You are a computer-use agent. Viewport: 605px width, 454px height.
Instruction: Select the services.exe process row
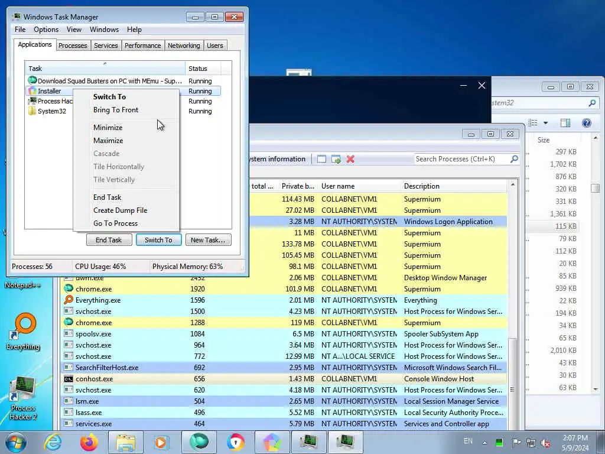pos(284,423)
